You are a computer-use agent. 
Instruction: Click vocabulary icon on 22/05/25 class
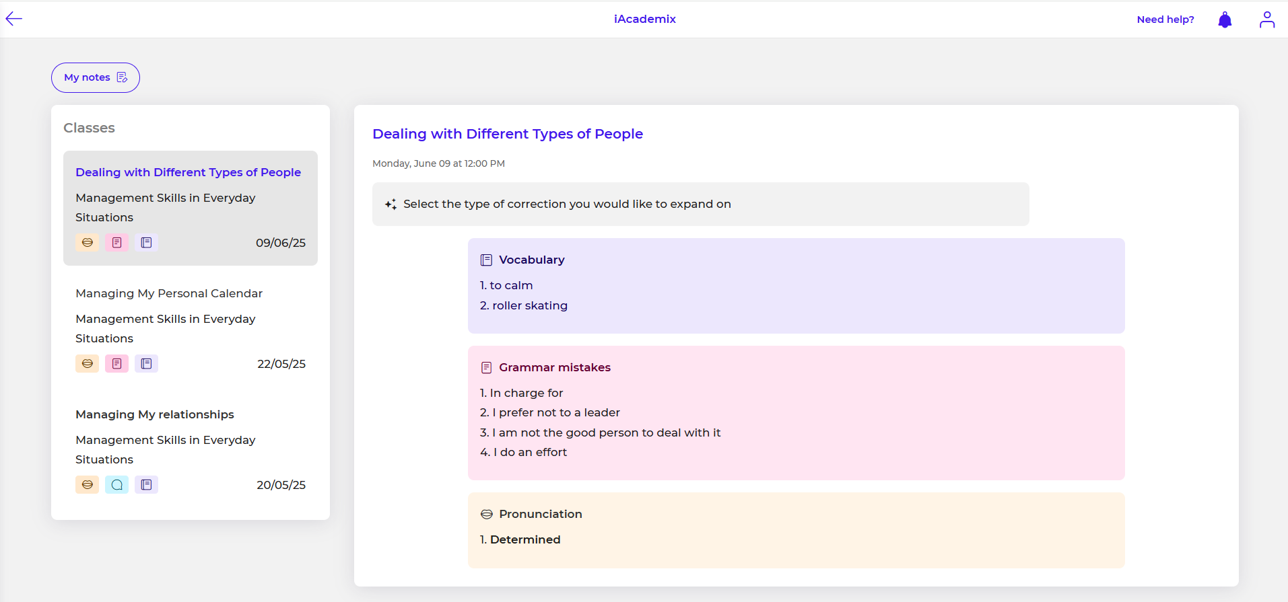coord(146,364)
